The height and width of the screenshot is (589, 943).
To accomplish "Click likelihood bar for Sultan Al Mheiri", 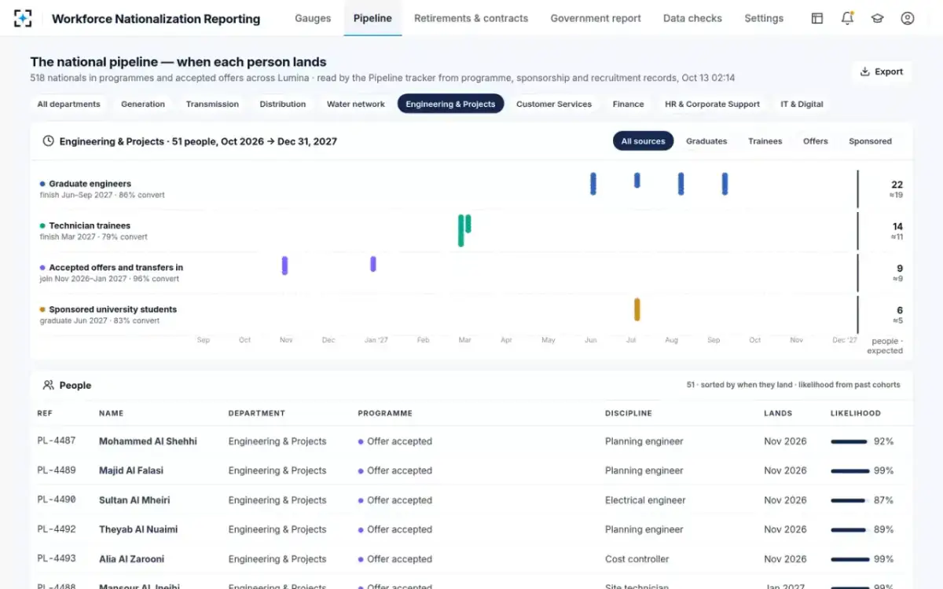I will point(849,501).
